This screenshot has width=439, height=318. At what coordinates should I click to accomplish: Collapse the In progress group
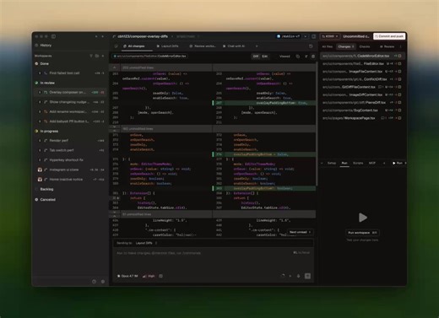pyautogui.click(x=46, y=132)
